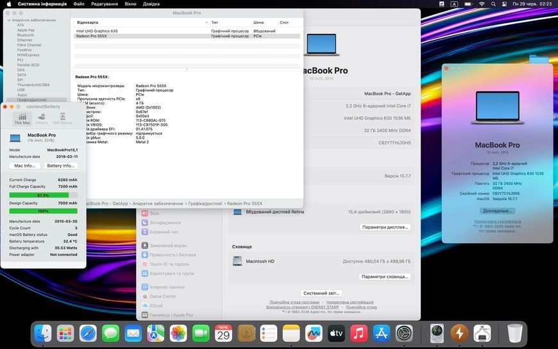558x349 pixels.
Task: Open the Системна інформація menu
Action: (42, 4)
